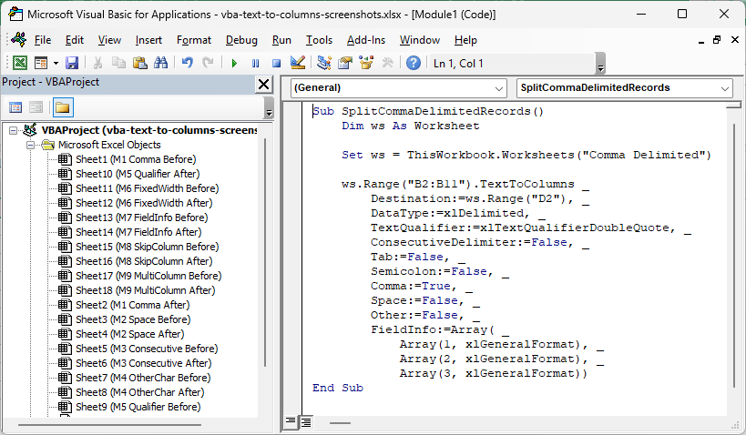Click the View Object icon in Project panel
The height and width of the screenshot is (435, 746).
[x=36, y=107]
